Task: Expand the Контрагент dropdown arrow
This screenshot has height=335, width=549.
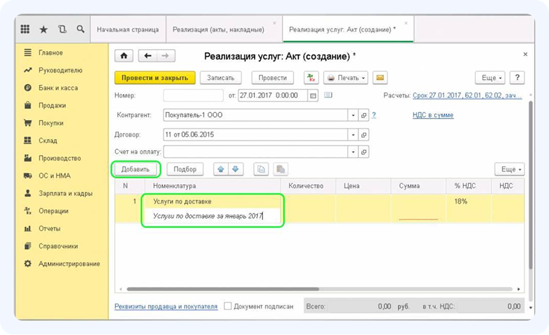Action: pyautogui.click(x=353, y=115)
